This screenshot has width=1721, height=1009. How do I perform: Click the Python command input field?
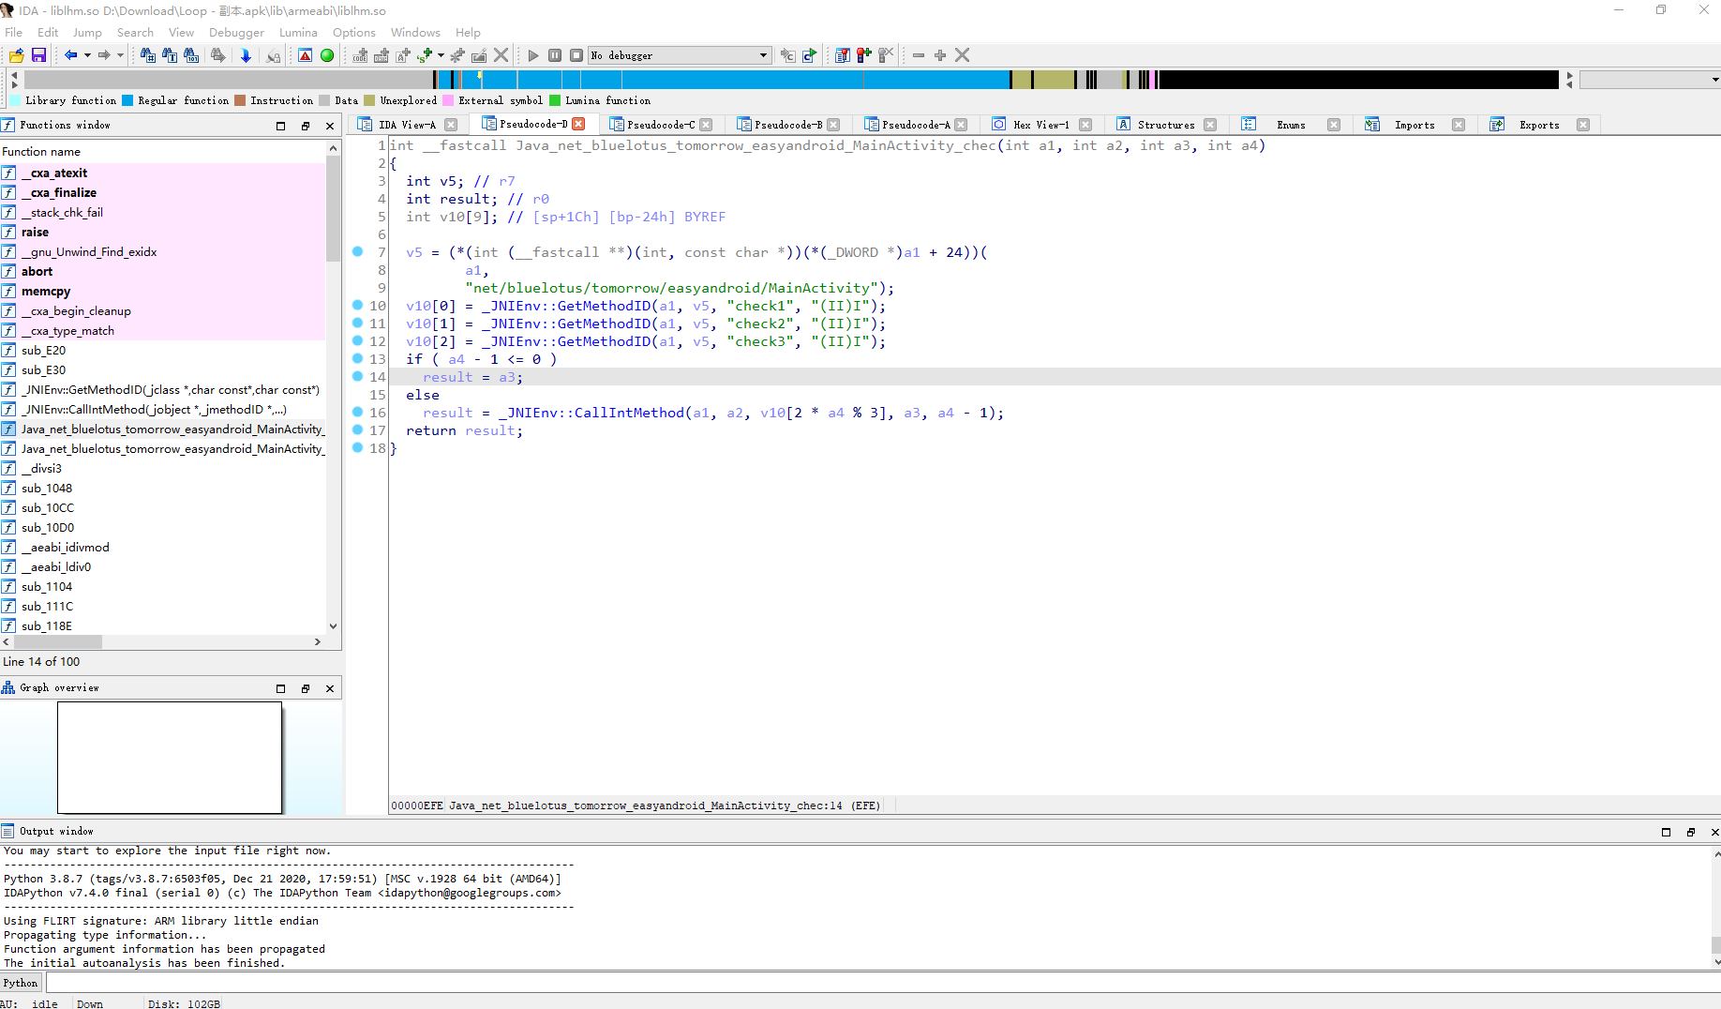click(881, 983)
